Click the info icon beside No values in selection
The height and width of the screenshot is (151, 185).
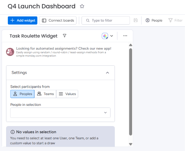(x=12, y=132)
